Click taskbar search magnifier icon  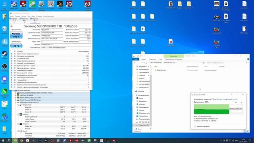(9, 140)
